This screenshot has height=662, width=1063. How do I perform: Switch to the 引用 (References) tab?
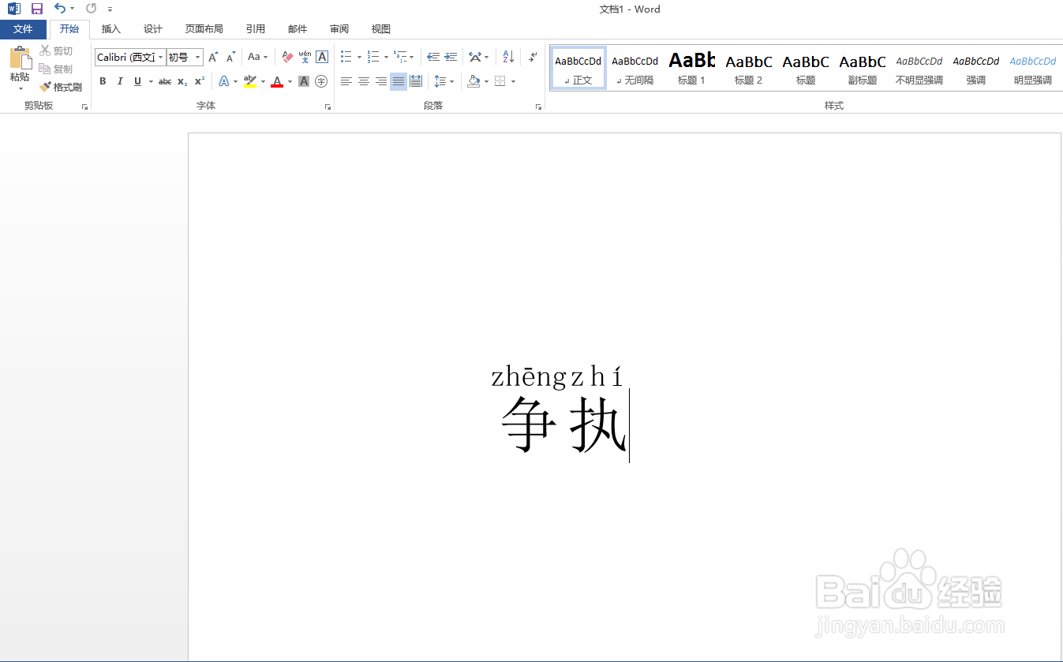pyautogui.click(x=256, y=29)
